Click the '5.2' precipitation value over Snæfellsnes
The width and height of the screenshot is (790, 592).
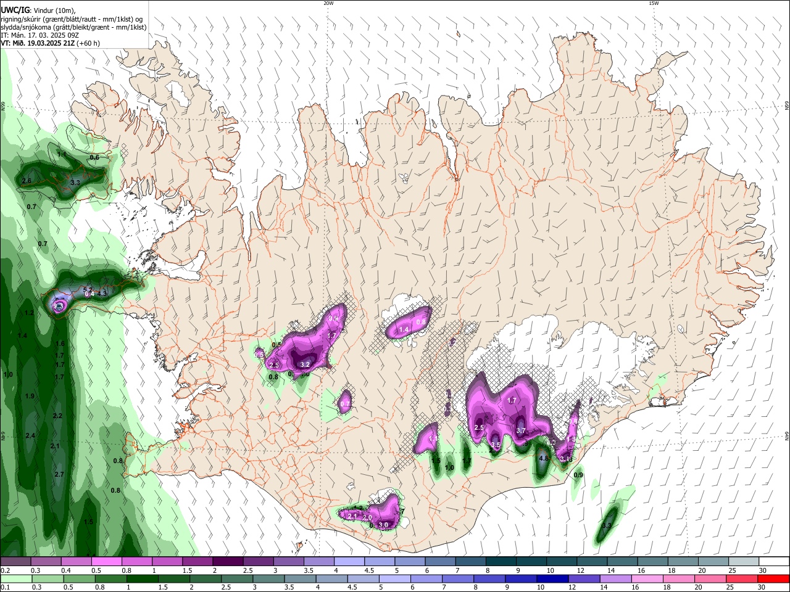[88, 289]
